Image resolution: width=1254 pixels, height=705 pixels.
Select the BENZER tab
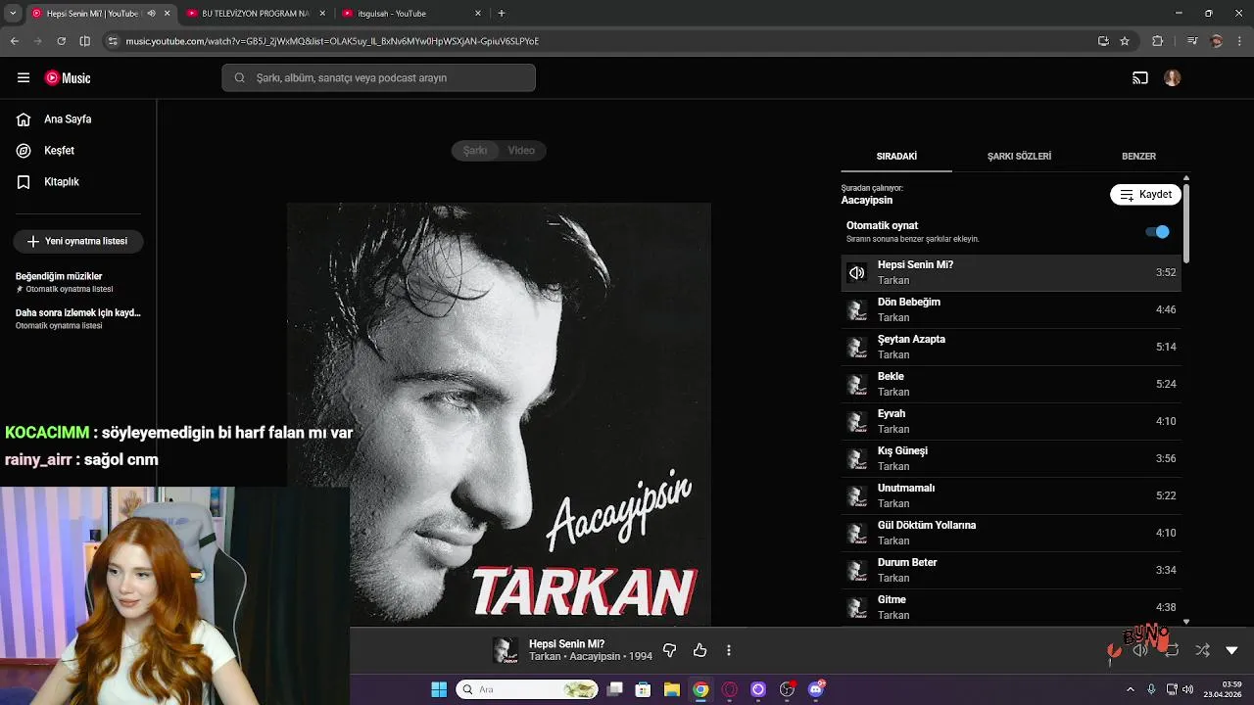coord(1138,157)
